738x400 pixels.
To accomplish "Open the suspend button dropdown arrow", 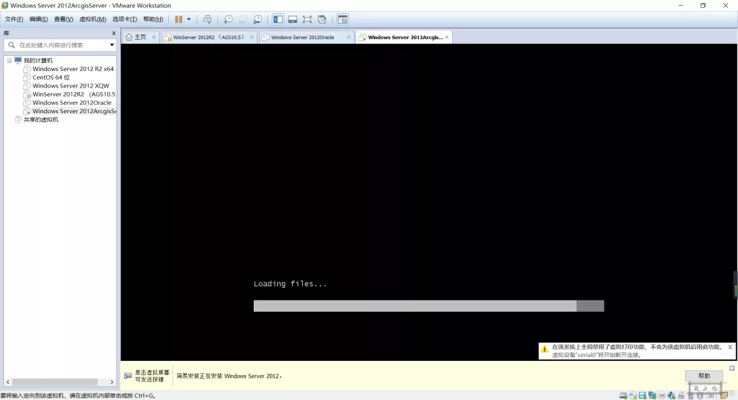I will tap(188, 19).
